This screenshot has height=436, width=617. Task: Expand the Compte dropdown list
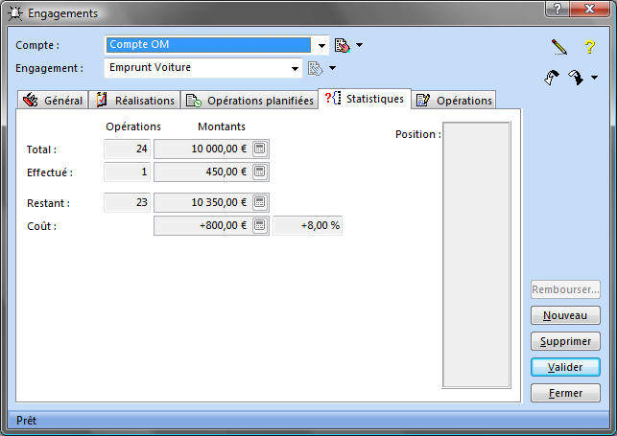tap(320, 45)
